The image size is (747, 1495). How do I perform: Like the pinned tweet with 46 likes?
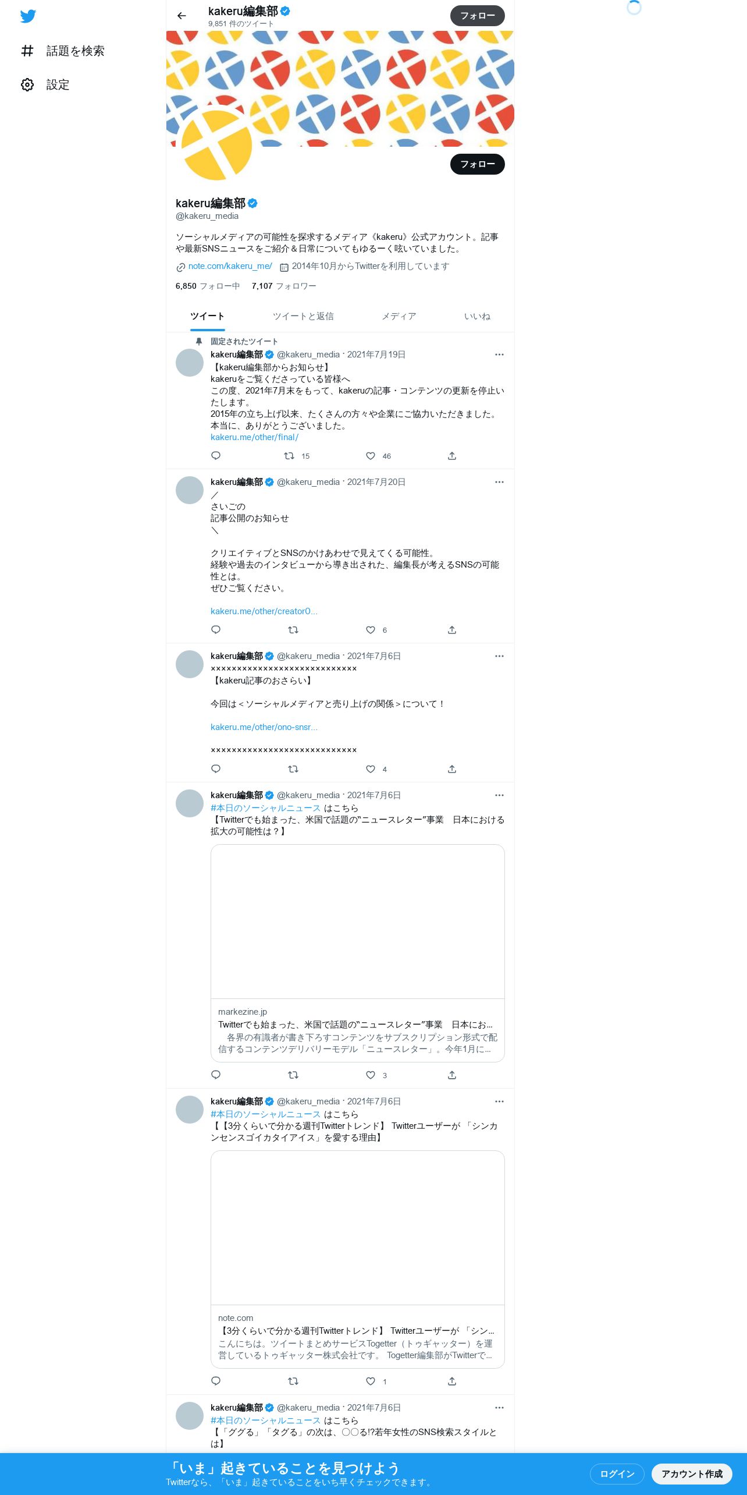pos(371,456)
